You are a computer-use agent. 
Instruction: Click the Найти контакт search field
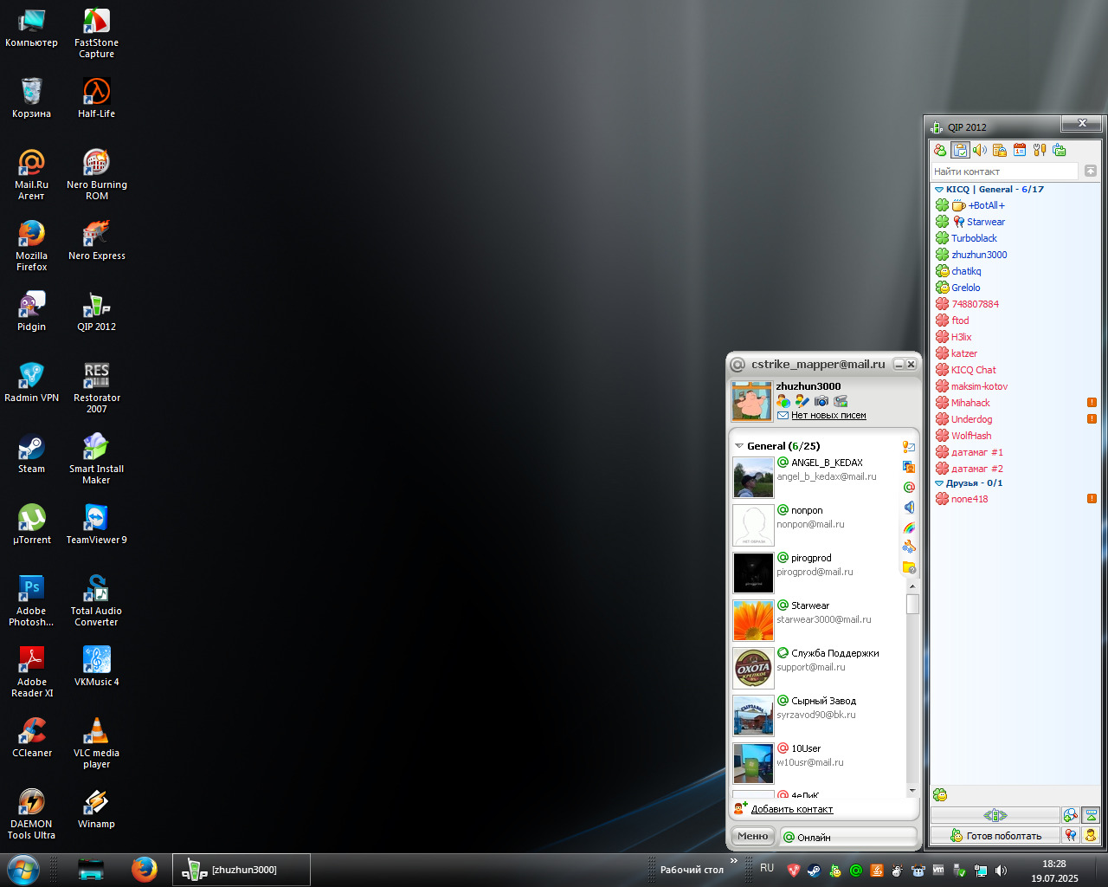click(1005, 172)
